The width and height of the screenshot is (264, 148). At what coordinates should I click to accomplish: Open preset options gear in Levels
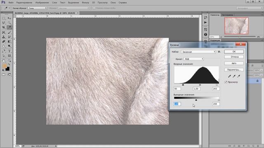[219, 52]
